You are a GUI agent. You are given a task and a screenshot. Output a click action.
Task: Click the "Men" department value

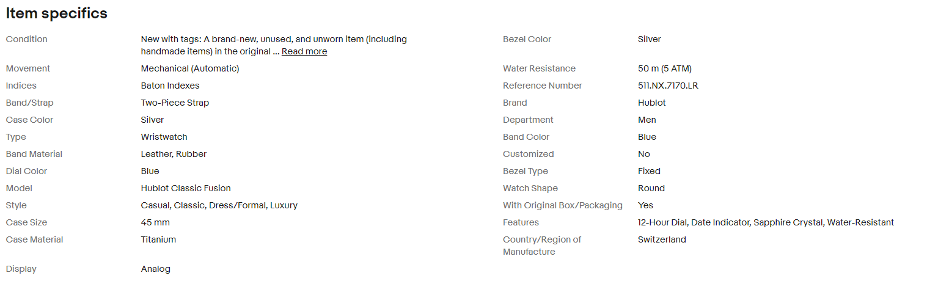(x=647, y=120)
